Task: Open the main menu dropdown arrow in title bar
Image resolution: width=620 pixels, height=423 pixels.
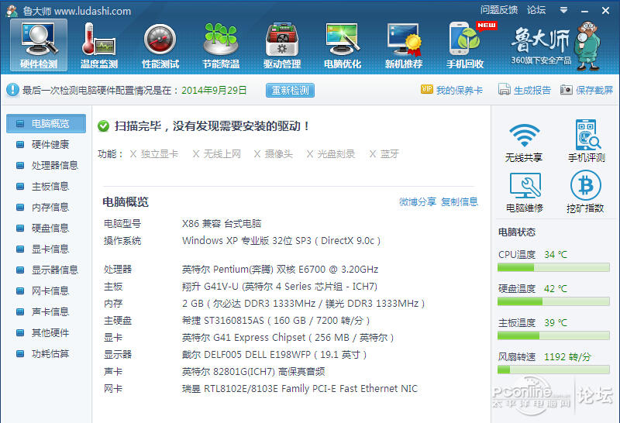Action: (563, 10)
